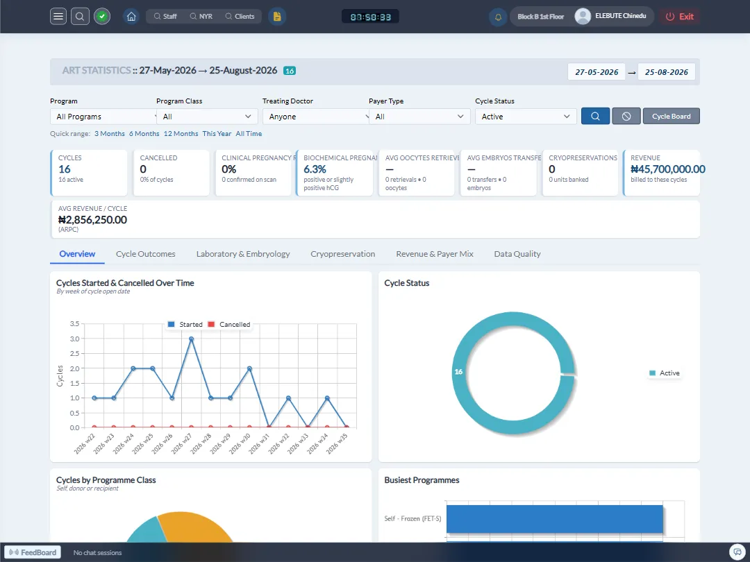Clear filters with the reset icon
The width and height of the screenshot is (750, 562).
(626, 116)
